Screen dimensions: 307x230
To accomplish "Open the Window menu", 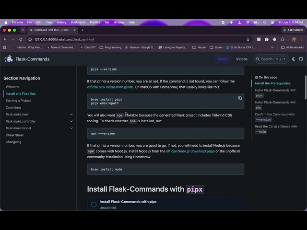I will (x=118, y=23).
